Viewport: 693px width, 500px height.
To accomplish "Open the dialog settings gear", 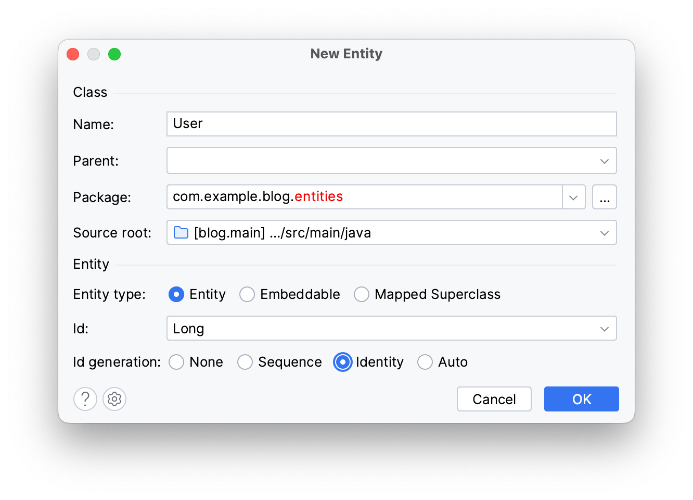I will (x=114, y=399).
